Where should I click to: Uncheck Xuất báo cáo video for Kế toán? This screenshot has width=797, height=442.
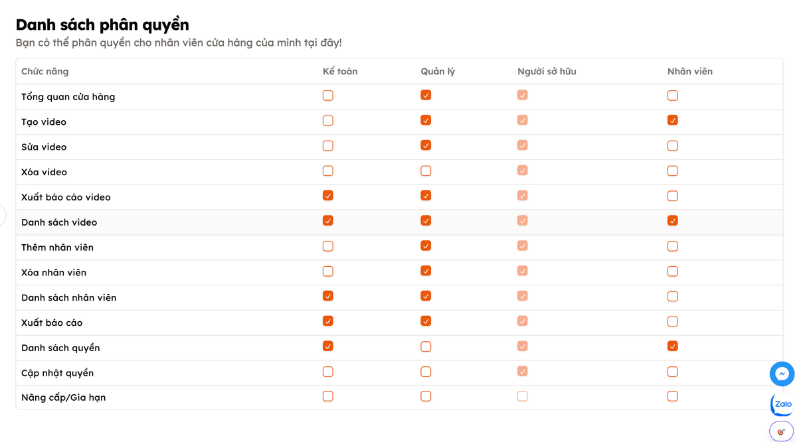click(x=327, y=196)
